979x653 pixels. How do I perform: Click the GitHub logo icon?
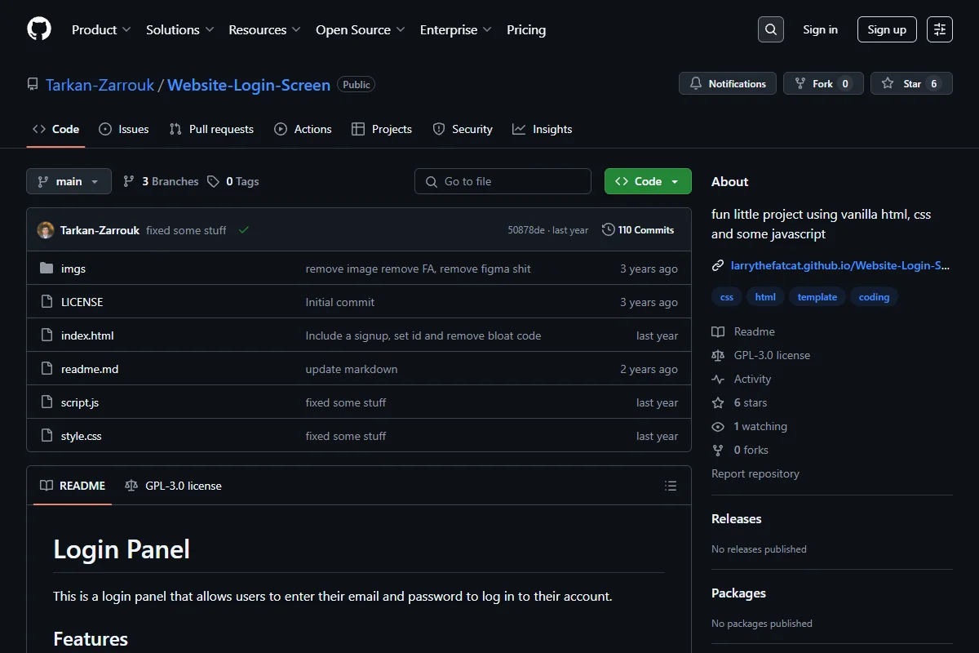coord(39,29)
